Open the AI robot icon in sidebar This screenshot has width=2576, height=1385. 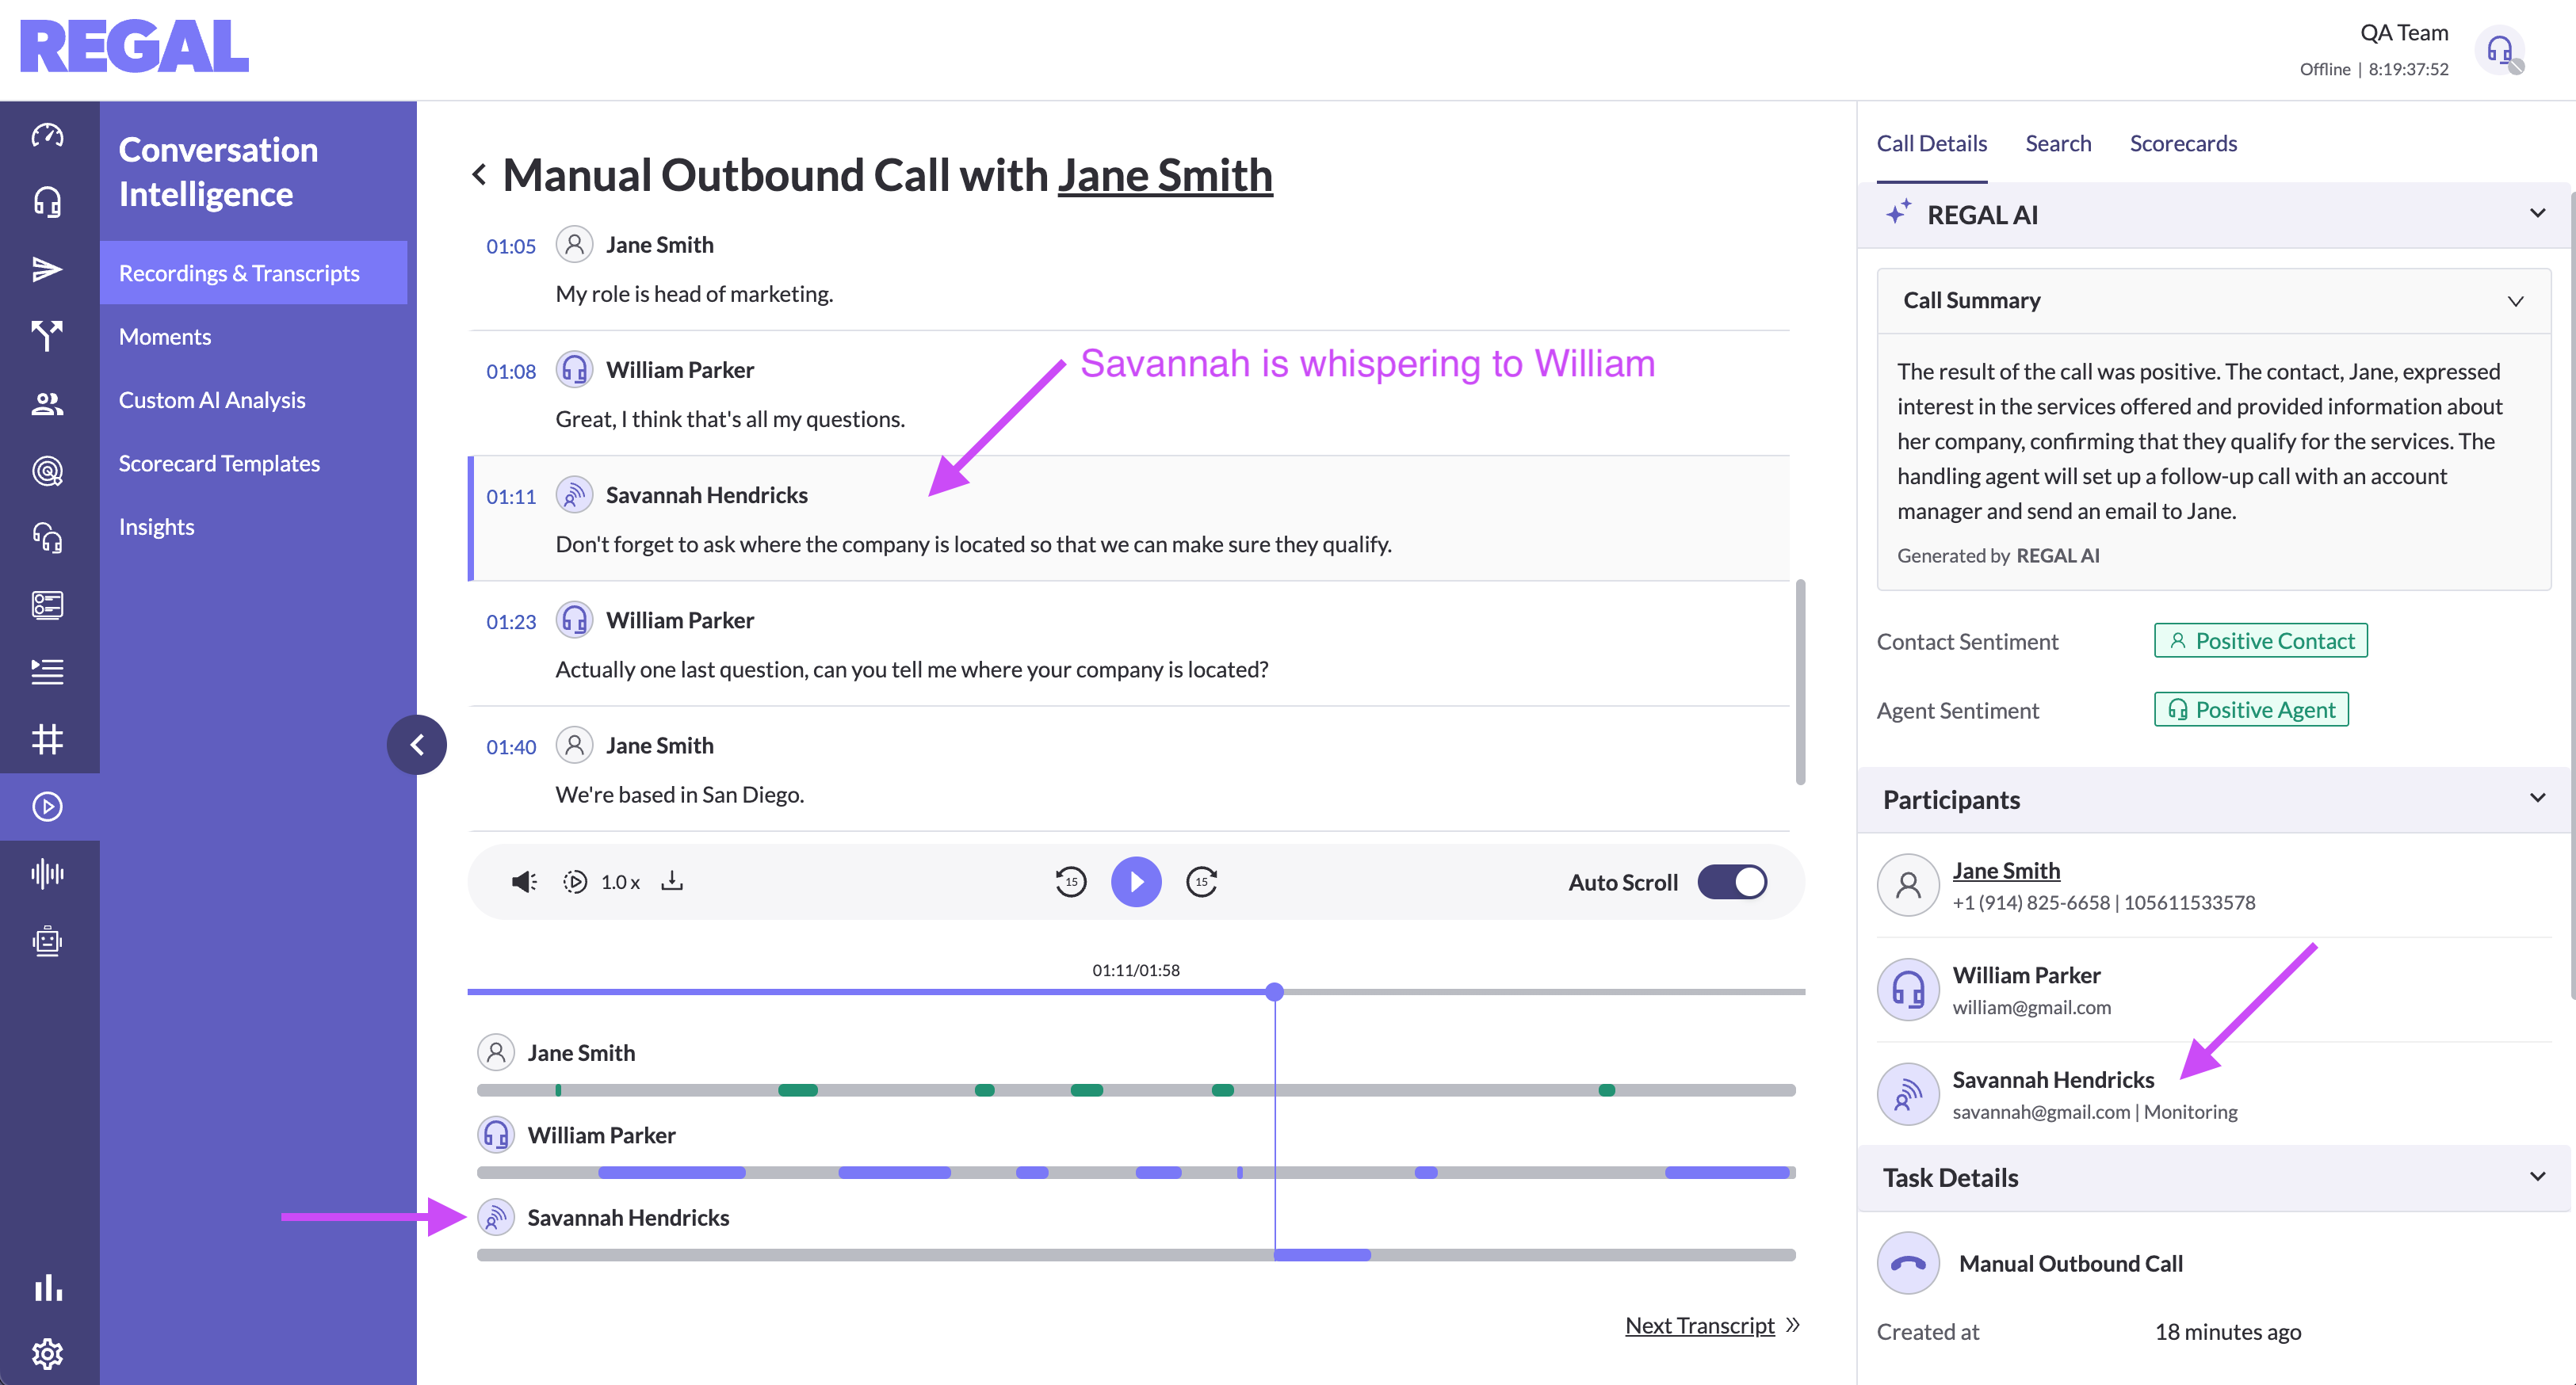[47, 941]
